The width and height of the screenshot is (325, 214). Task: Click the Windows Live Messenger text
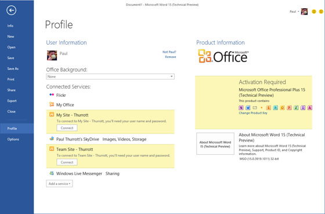pyautogui.click(x=79, y=173)
